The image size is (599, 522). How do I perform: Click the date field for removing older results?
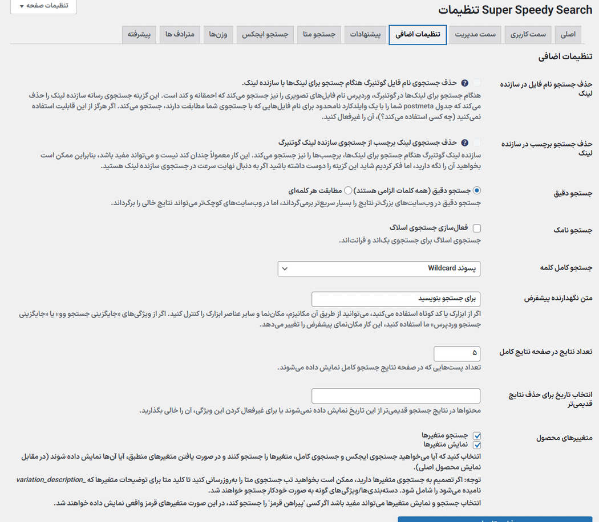[396, 395]
